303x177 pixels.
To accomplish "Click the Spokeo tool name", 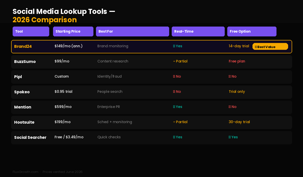I will click(22, 92).
